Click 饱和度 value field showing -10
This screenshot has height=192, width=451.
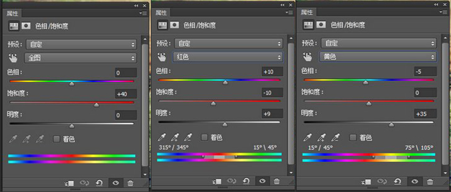(273, 93)
